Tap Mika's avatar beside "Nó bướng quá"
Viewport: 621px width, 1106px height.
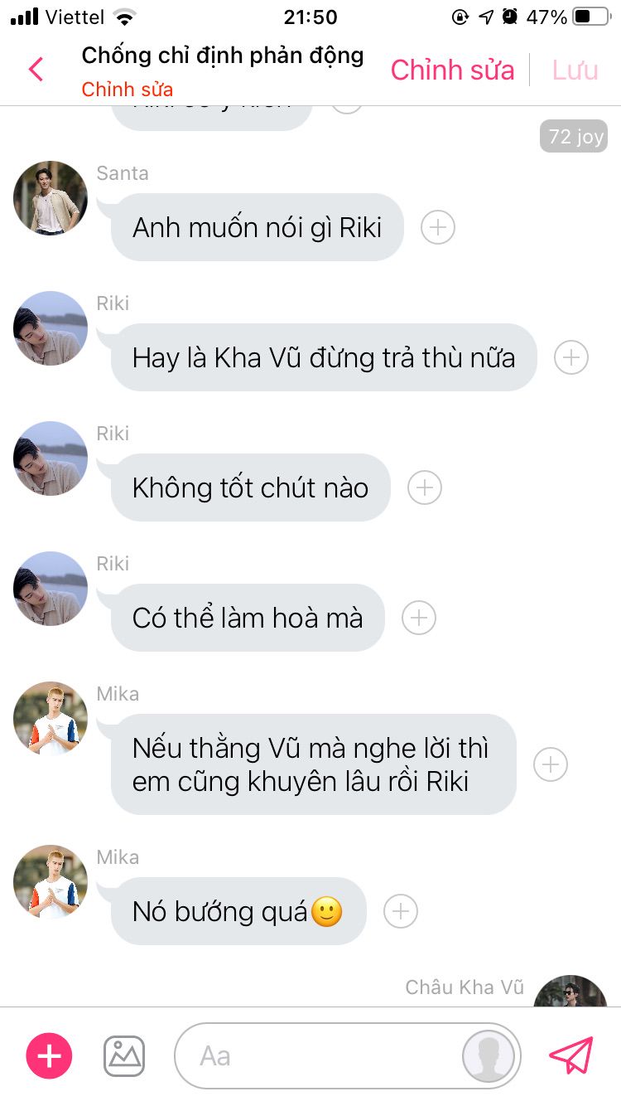[51, 882]
